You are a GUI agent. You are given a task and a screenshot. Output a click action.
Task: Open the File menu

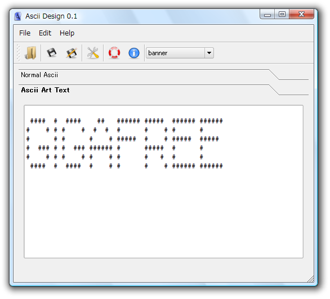(x=25, y=33)
